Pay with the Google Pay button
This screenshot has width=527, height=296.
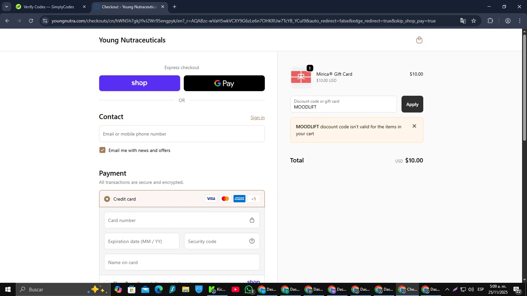(x=224, y=83)
